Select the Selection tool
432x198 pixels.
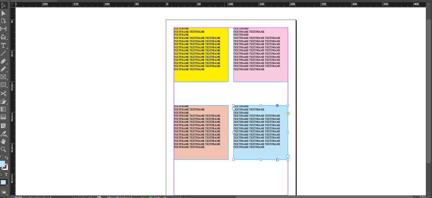4,13
